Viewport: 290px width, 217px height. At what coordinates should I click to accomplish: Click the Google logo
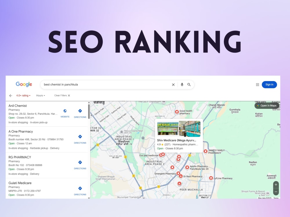24,84
